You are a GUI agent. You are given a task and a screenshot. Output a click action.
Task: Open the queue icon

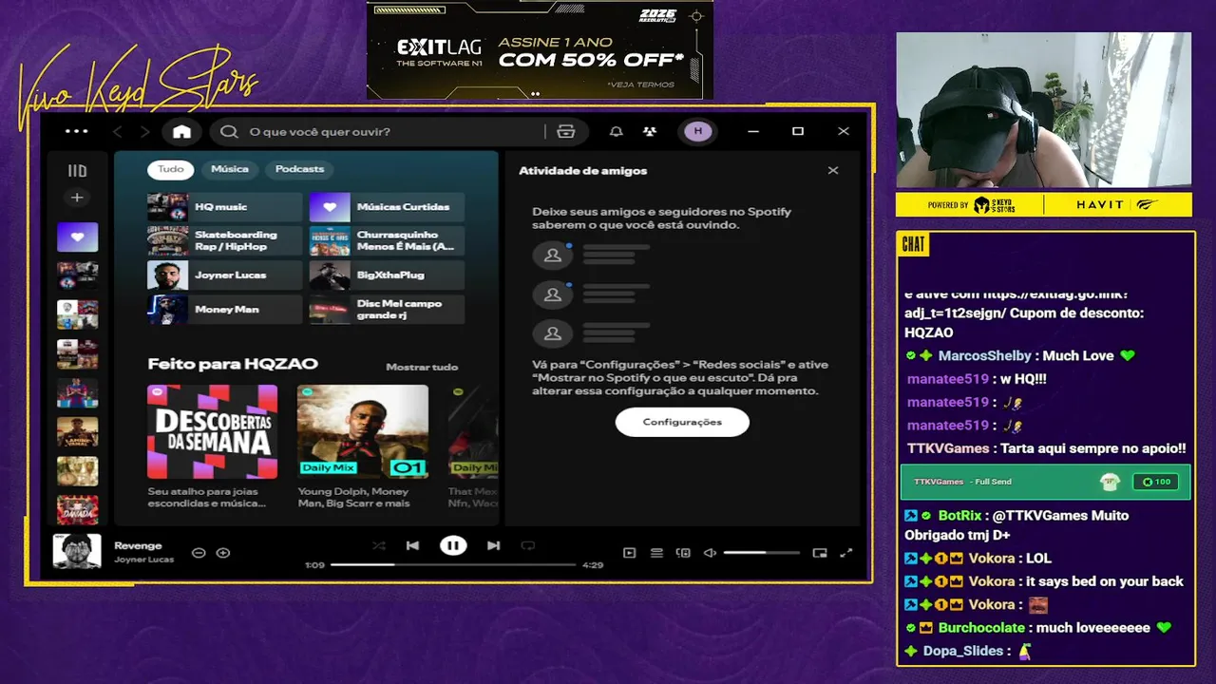(x=656, y=553)
